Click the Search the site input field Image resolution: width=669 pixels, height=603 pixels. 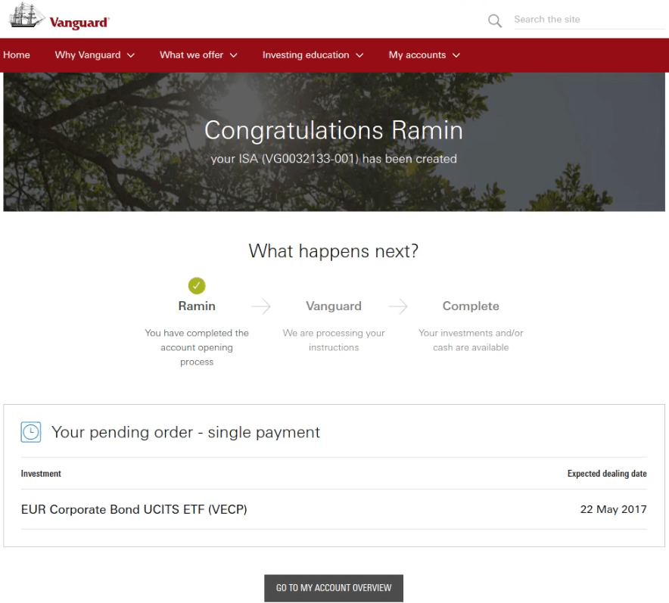point(589,19)
